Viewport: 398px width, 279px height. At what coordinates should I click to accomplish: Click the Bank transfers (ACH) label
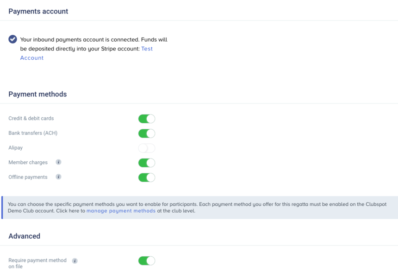point(33,133)
